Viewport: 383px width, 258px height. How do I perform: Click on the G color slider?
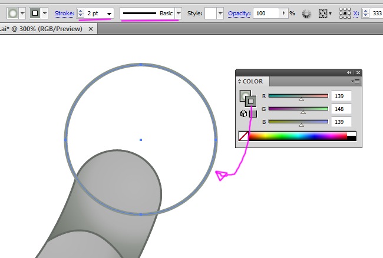pos(298,109)
